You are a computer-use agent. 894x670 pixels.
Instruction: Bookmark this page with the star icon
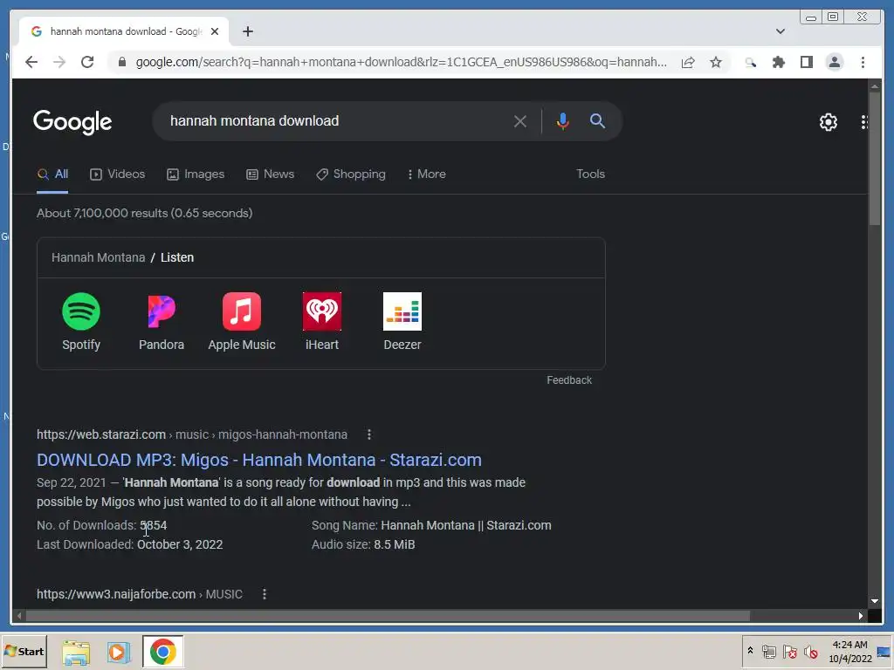coord(716,62)
